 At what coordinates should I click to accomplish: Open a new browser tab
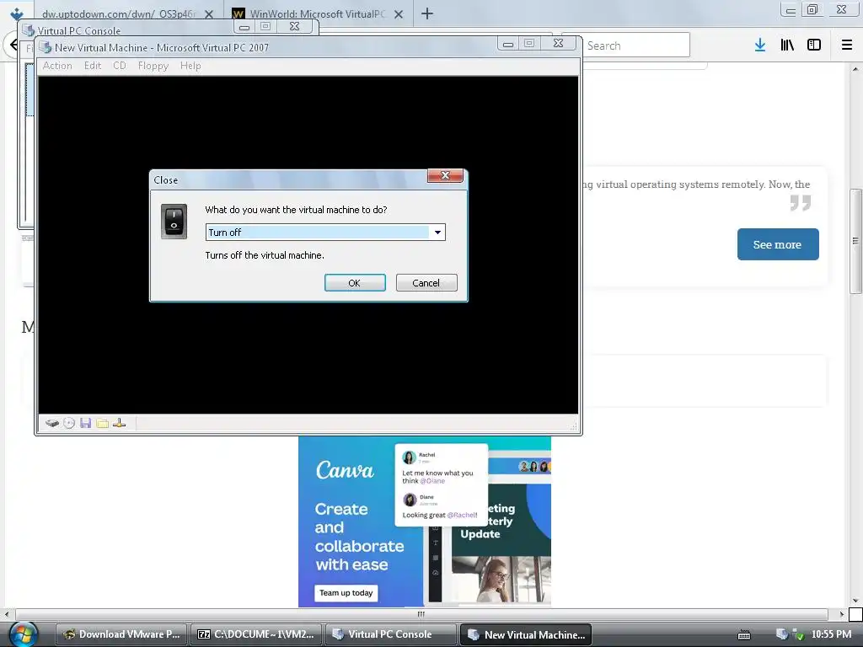pyautogui.click(x=427, y=13)
